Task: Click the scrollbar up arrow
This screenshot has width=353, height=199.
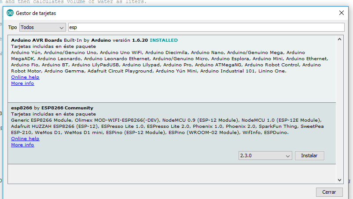Action: pyautogui.click(x=340, y=40)
